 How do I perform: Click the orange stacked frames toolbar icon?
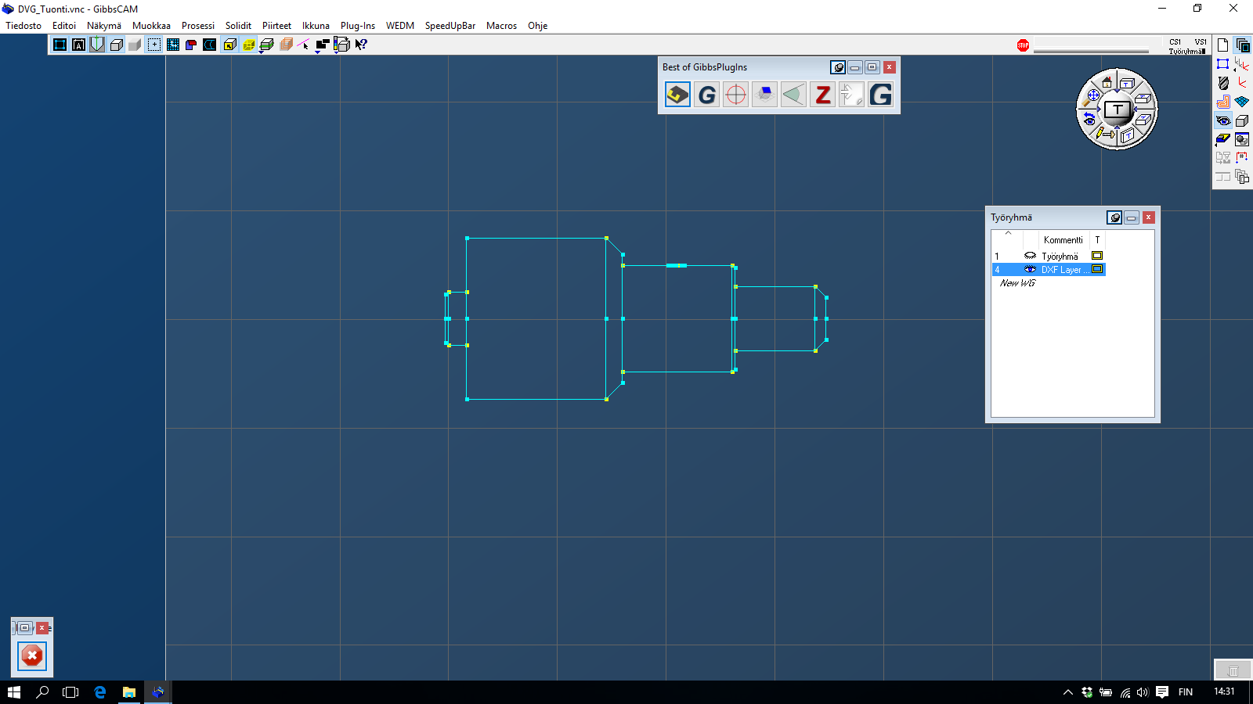click(286, 45)
